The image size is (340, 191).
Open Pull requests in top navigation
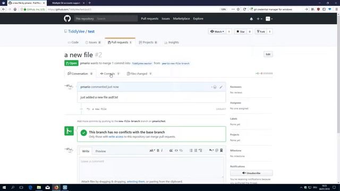coord(150,19)
